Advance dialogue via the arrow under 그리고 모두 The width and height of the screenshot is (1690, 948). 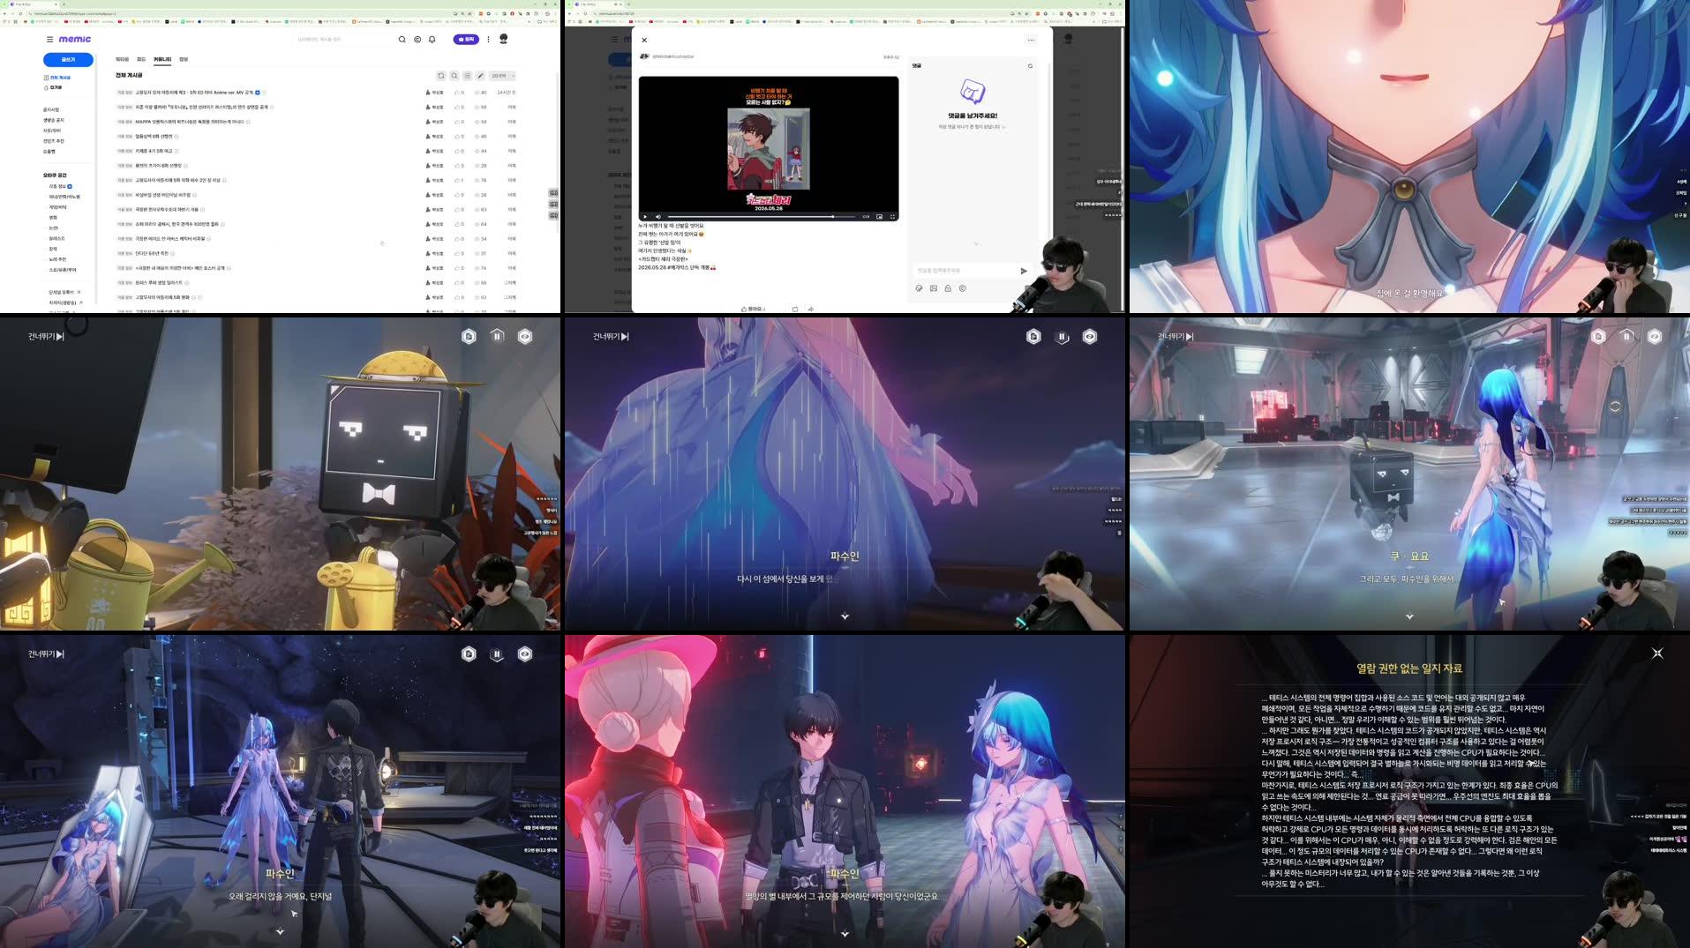pos(1409,616)
